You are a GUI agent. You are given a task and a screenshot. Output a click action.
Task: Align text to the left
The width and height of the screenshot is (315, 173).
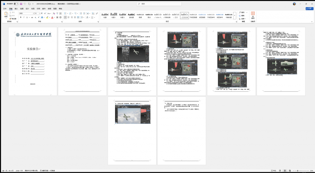click(x=66, y=17)
